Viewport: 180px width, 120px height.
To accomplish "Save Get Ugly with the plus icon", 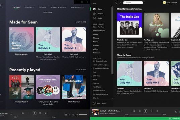I will click(x=122, y=111).
